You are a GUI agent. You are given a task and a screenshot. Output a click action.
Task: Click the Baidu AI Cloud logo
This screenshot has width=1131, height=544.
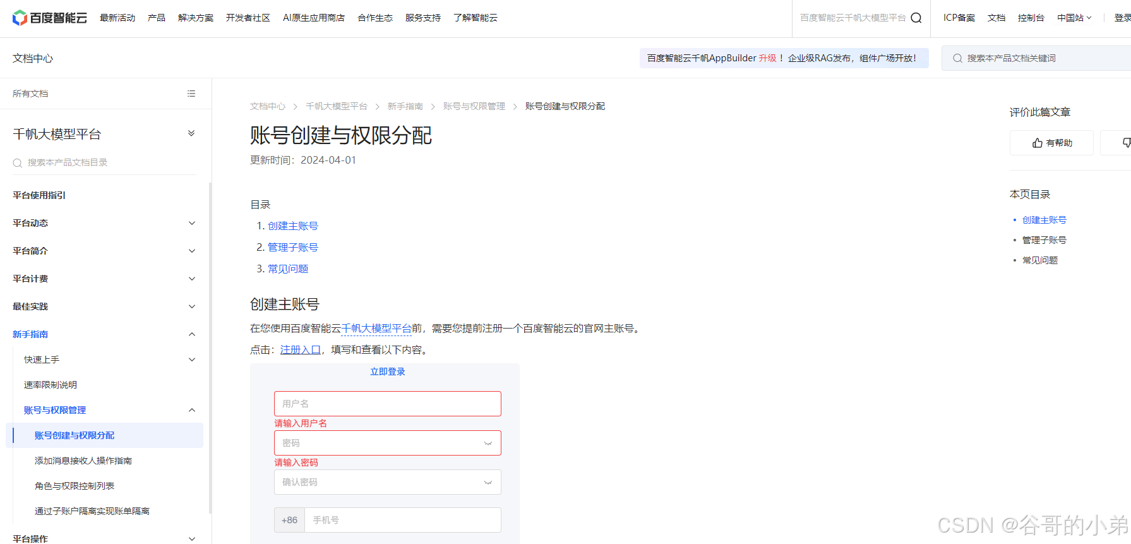pyautogui.click(x=49, y=18)
